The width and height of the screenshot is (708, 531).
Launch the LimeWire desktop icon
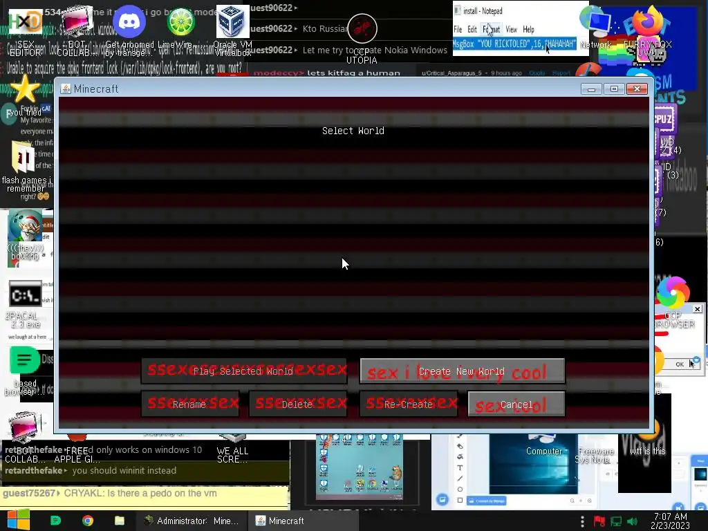pyautogui.click(x=180, y=21)
